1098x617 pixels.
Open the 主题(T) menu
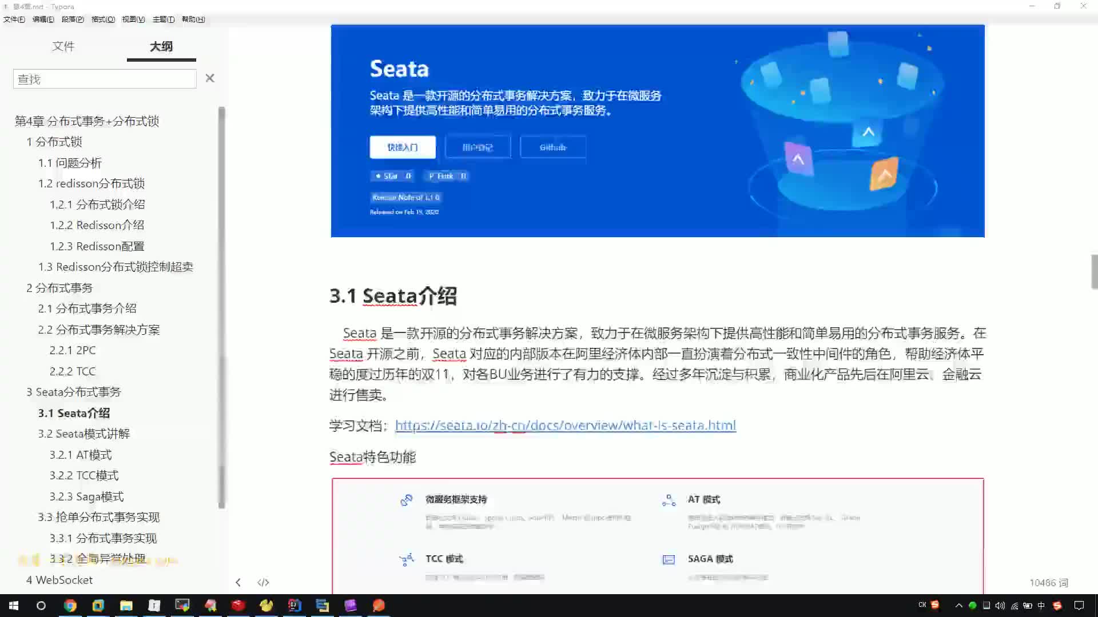[x=164, y=19]
